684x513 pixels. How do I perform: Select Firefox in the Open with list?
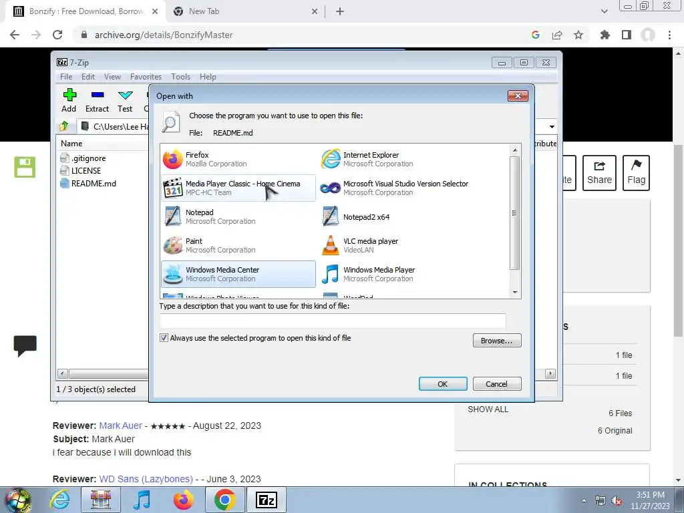pos(238,159)
